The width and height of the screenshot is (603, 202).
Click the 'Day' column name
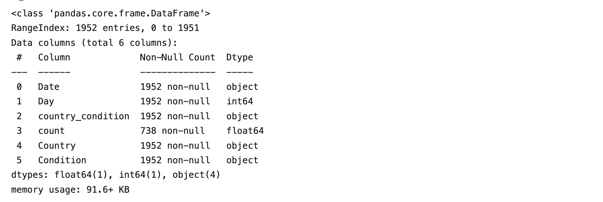46,101
